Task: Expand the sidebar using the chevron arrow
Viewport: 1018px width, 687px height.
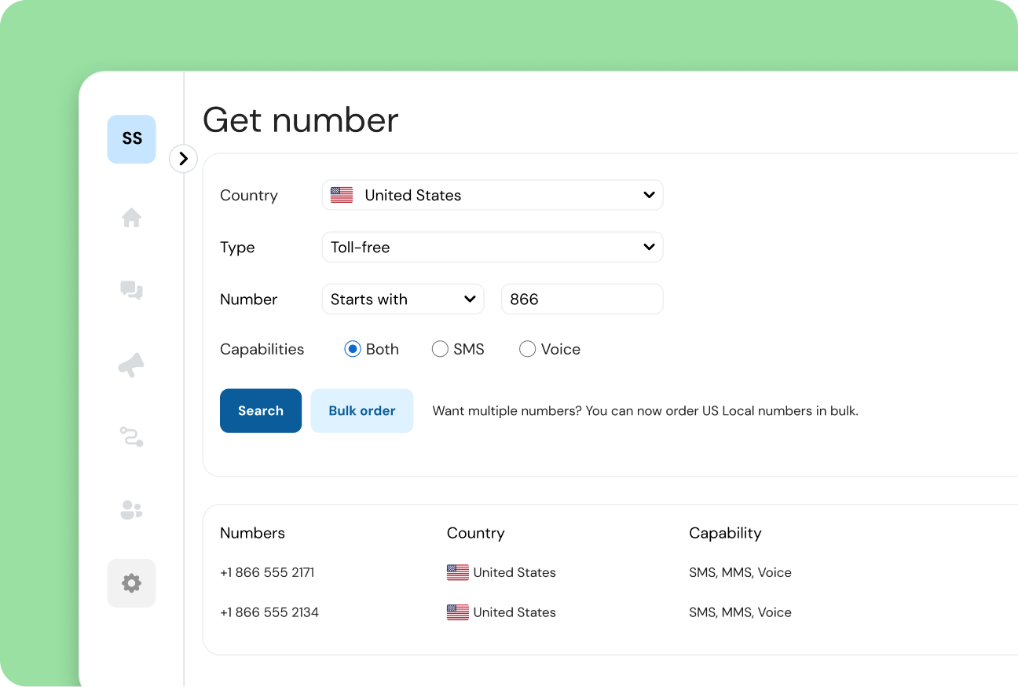Action: (183, 159)
